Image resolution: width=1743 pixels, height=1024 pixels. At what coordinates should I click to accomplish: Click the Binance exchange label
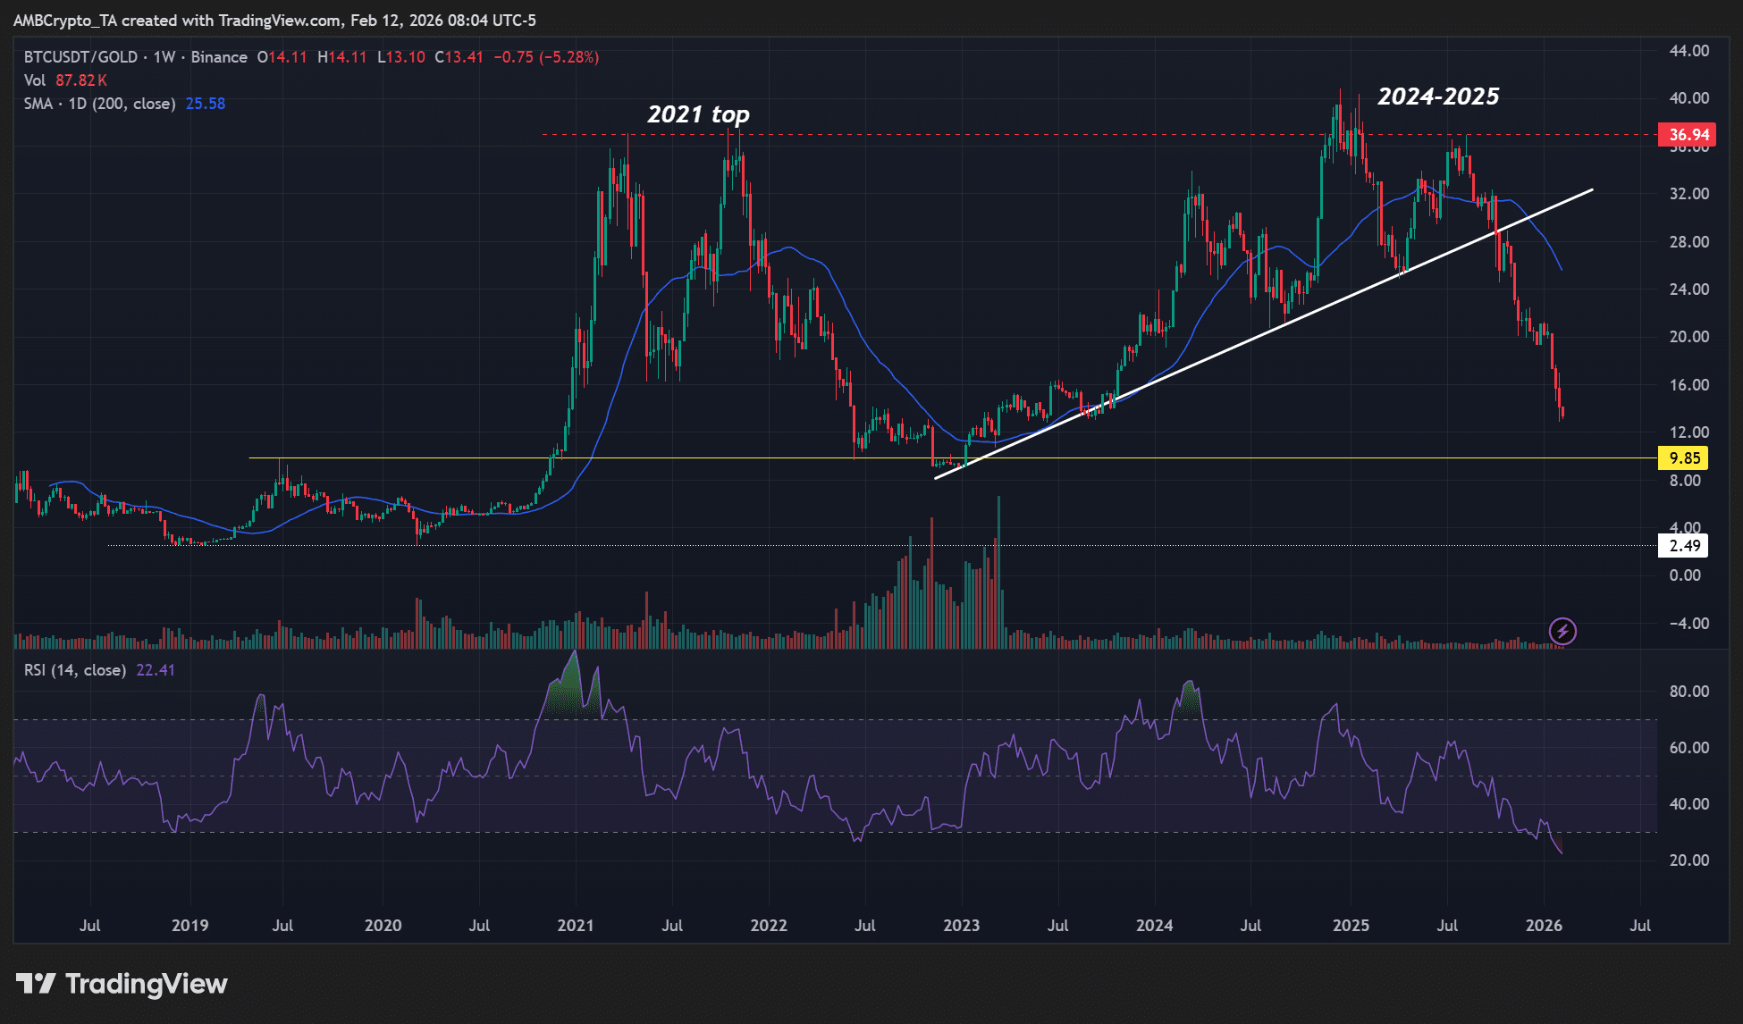(219, 57)
